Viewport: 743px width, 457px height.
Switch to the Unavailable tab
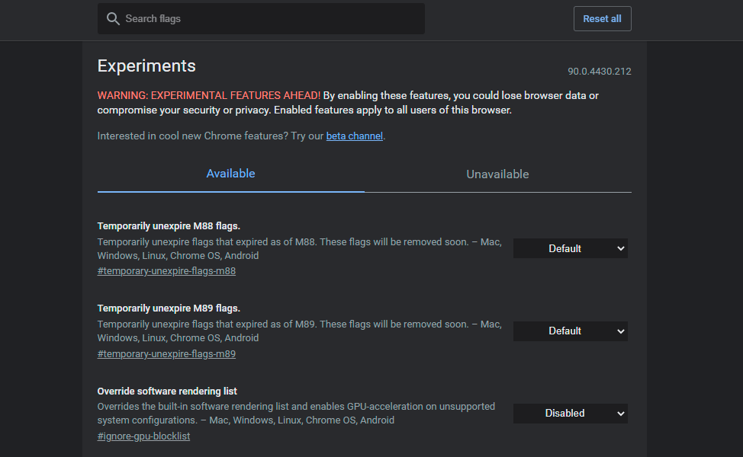coord(497,174)
